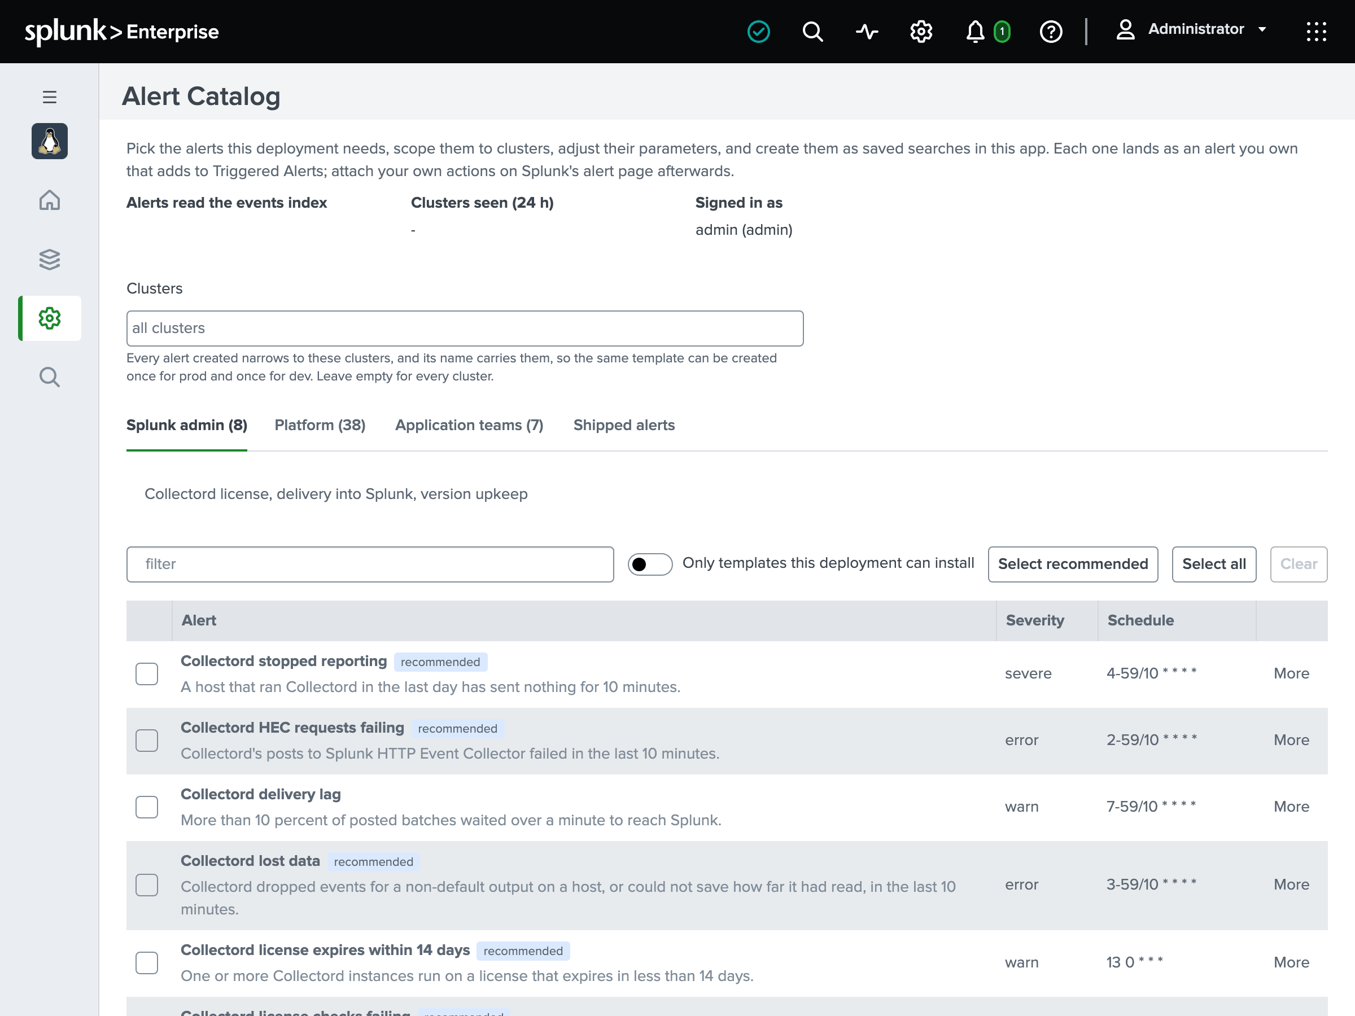Open the green health status check icon
1355x1016 pixels.
[758, 31]
